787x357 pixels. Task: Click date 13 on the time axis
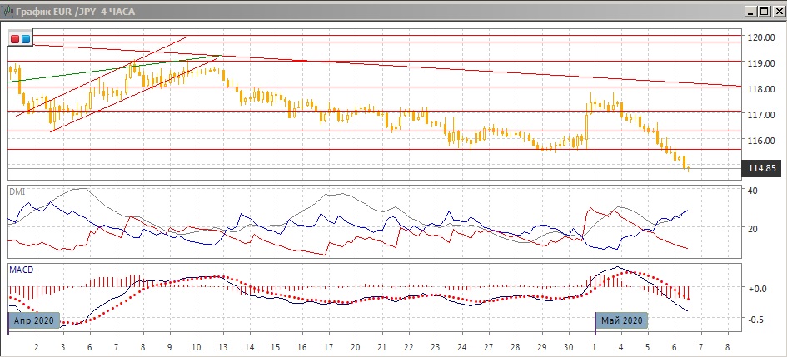point(222,345)
